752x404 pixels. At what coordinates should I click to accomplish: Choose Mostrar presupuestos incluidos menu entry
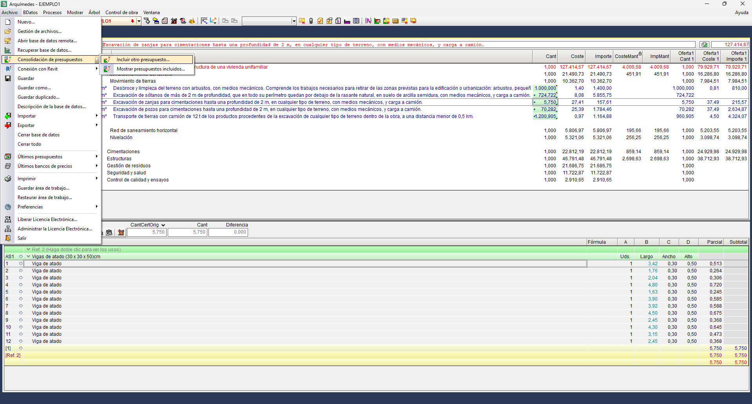[150, 69]
